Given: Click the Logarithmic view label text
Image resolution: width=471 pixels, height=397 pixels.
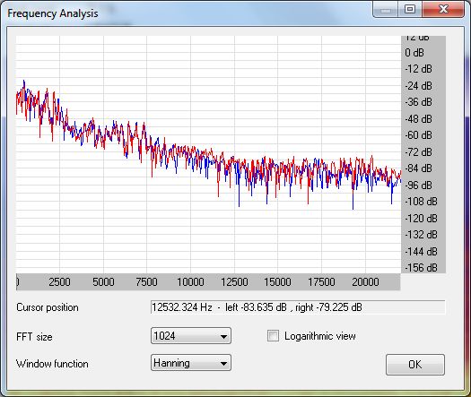Looking at the screenshot, I should point(320,336).
